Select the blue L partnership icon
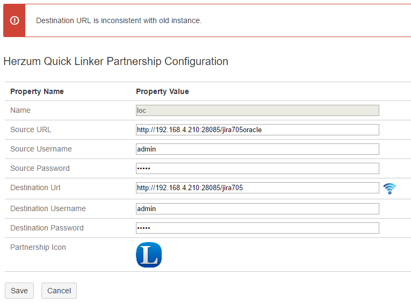This screenshot has height=303, width=411. pyautogui.click(x=149, y=255)
